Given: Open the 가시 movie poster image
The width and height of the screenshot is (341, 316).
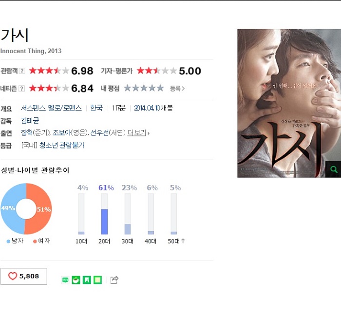Looking at the screenshot, I should [x=289, y=103].
